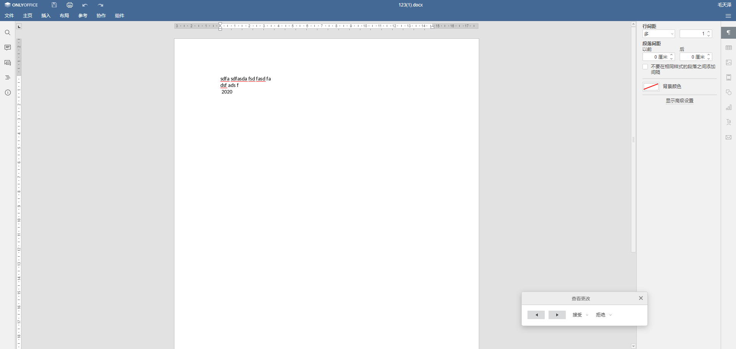
Task: Undo the last action
Action: [x=85, y=5]
